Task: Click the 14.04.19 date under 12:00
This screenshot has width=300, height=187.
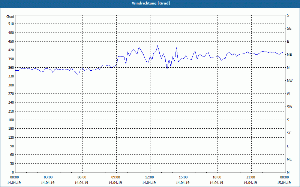Action: tap(149, 183)
